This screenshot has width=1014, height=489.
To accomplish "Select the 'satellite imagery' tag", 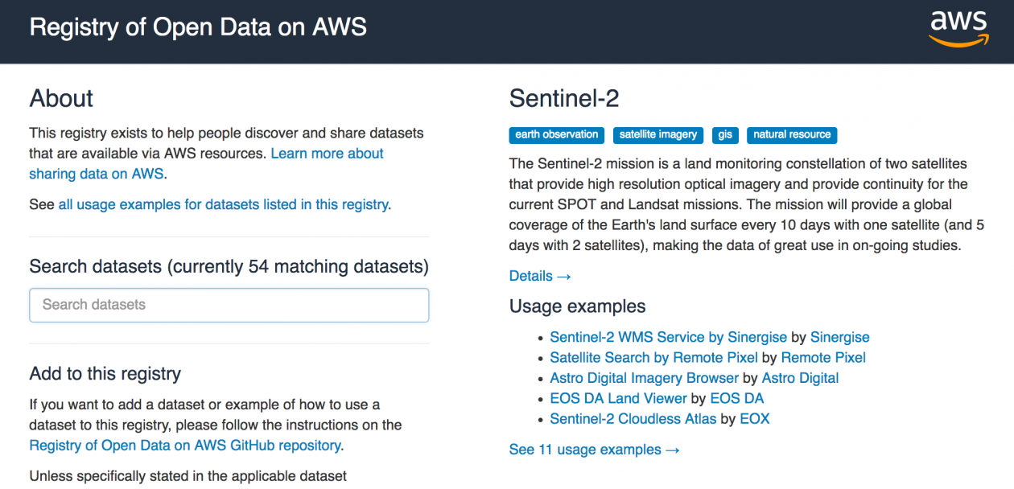I will (658, 135).
